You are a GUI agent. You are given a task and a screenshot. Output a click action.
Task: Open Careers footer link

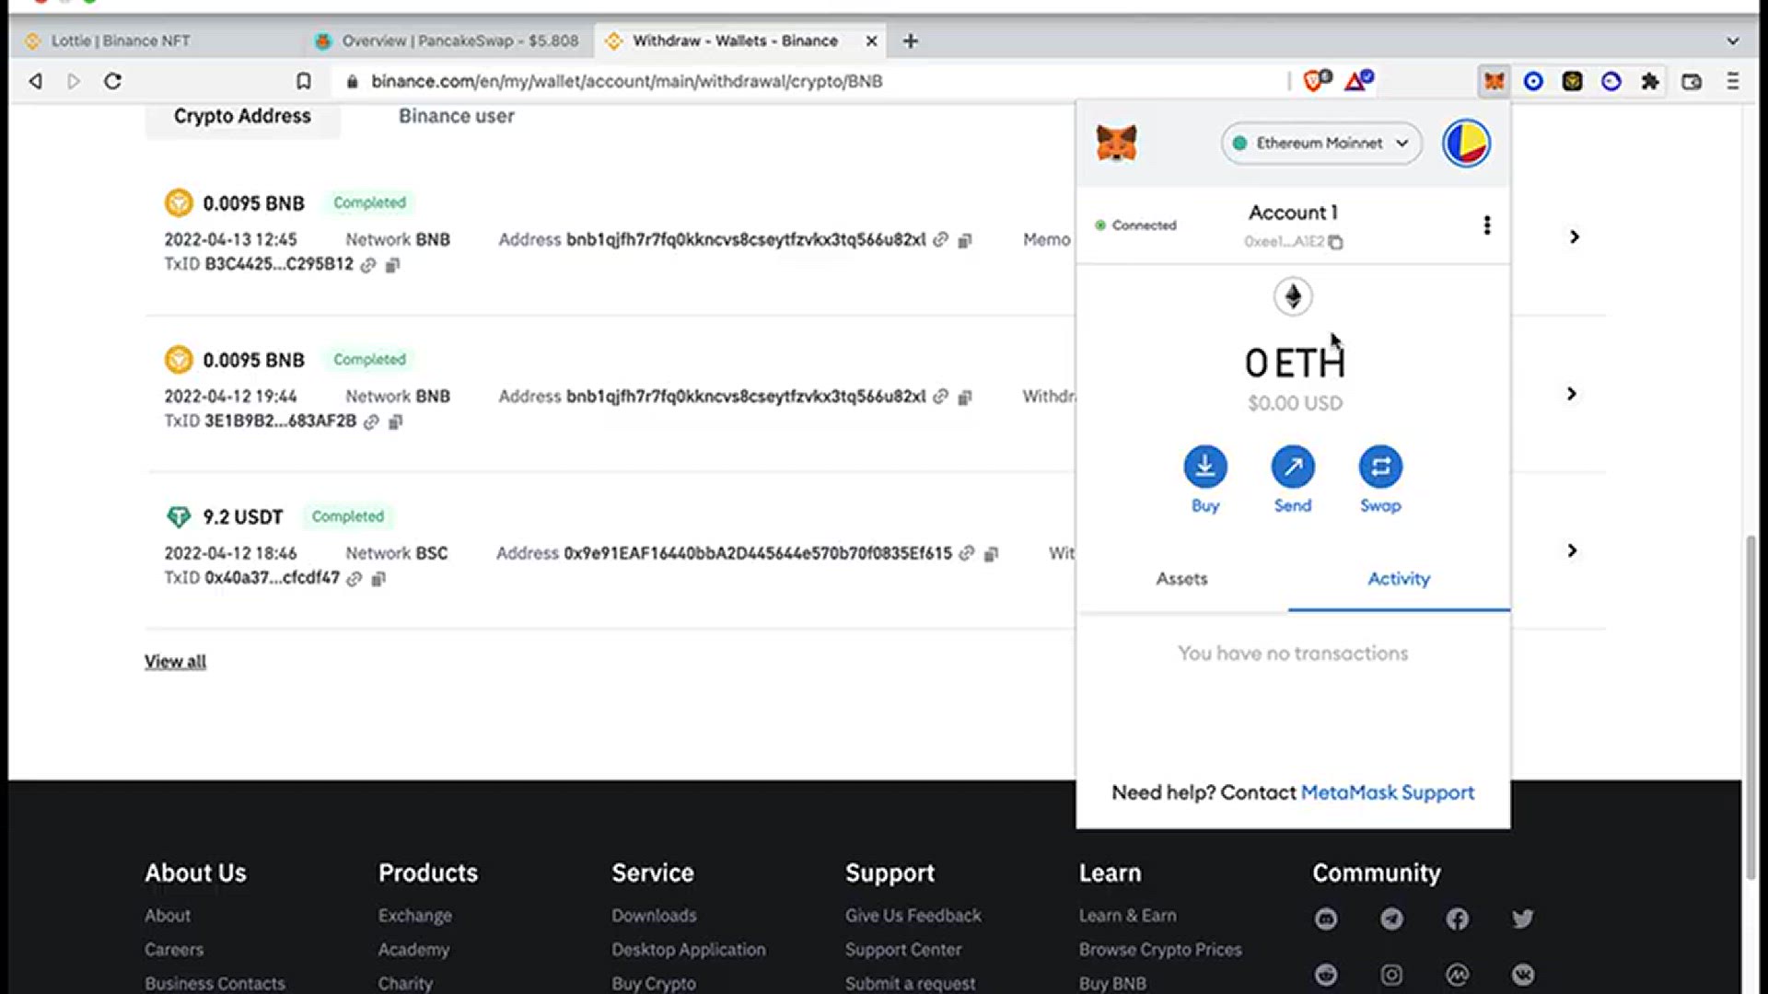[174, 949]
